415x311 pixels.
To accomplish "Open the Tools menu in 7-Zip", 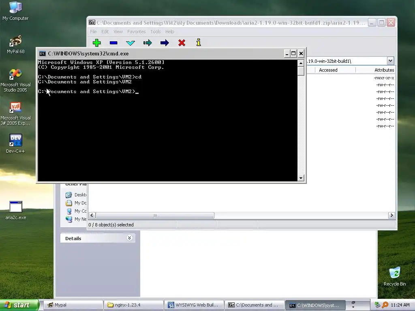I will [156, 32].
